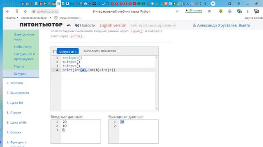Expand the еееее bookmarks folder dropdown
The width and height of the screenshot is (263, 147).
(x=36, y=18)
